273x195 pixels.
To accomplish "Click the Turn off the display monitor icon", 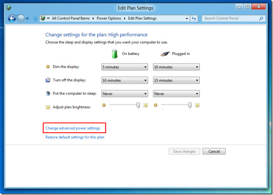I will [x=48, y=80].
